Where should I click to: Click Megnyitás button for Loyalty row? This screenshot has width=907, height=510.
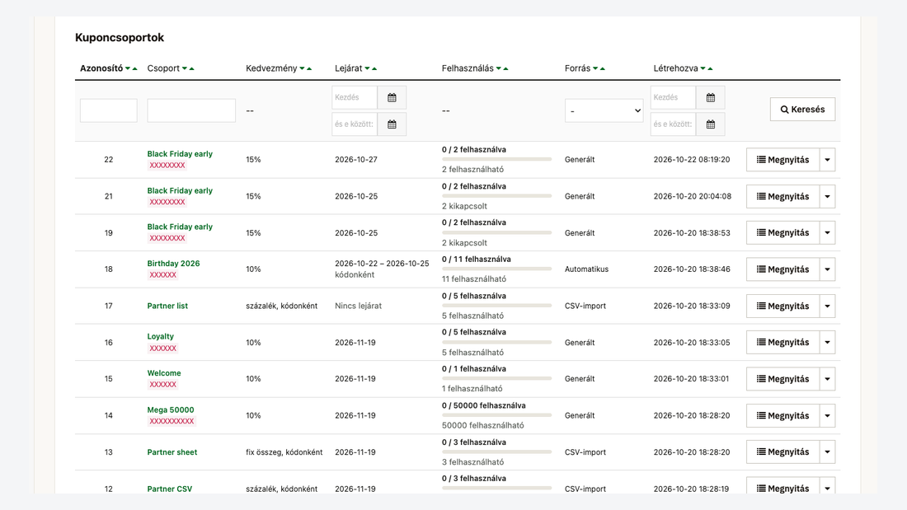[x=782, y=342]
